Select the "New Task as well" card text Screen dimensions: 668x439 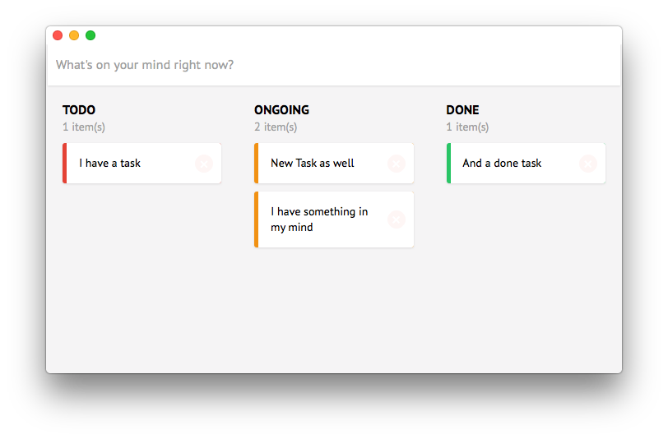click(x=313, y=163)
